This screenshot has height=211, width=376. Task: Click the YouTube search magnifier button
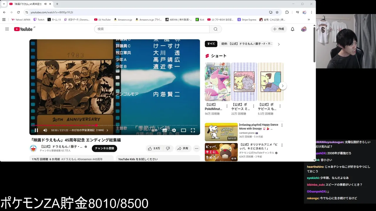(216, 29)
